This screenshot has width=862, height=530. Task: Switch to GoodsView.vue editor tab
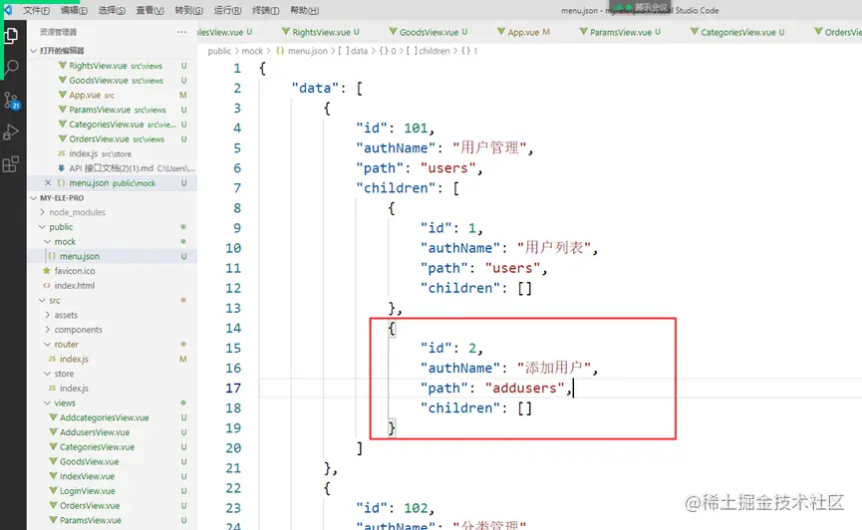coord(429,33)
